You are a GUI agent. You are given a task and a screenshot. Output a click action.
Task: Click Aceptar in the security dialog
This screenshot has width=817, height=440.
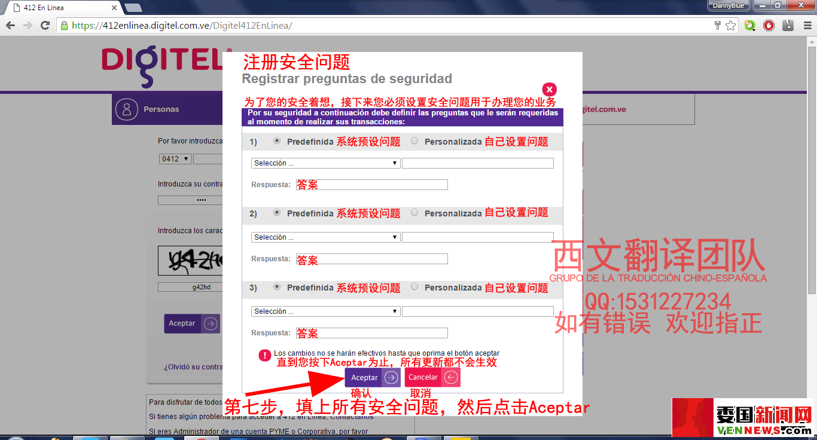click(x=372, y=377)
